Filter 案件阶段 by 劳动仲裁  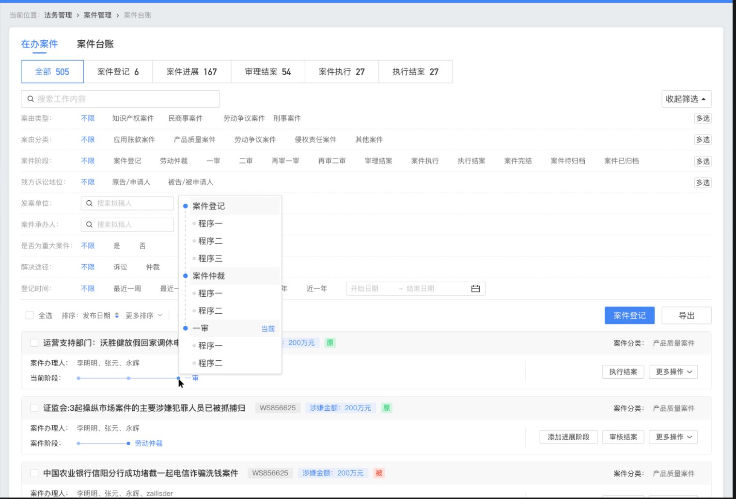click(173, 161)
